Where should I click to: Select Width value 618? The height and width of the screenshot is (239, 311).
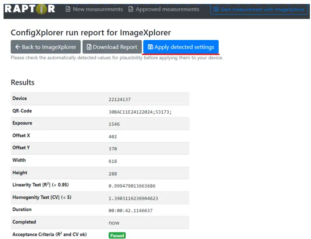113,161
